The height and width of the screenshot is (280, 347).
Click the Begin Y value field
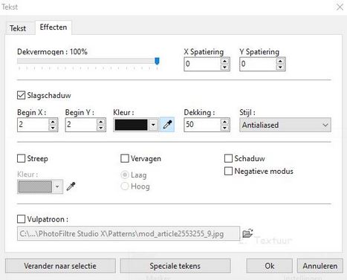click(81, 125)
